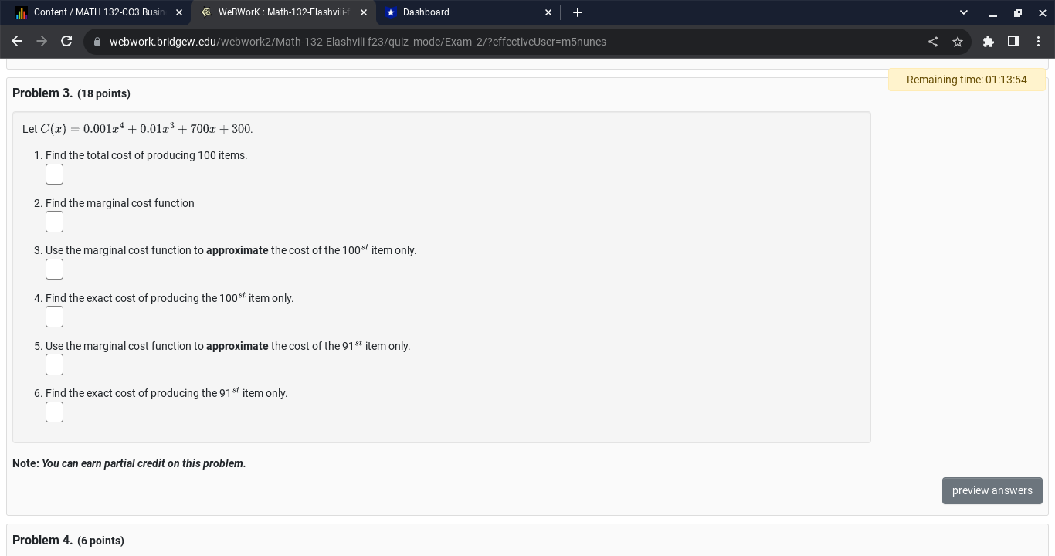Image resolution: width=1055 pixels, height=556 pixels.
Task: Click the WeBWorK favicon on its tab
Action: pos(206,12)
